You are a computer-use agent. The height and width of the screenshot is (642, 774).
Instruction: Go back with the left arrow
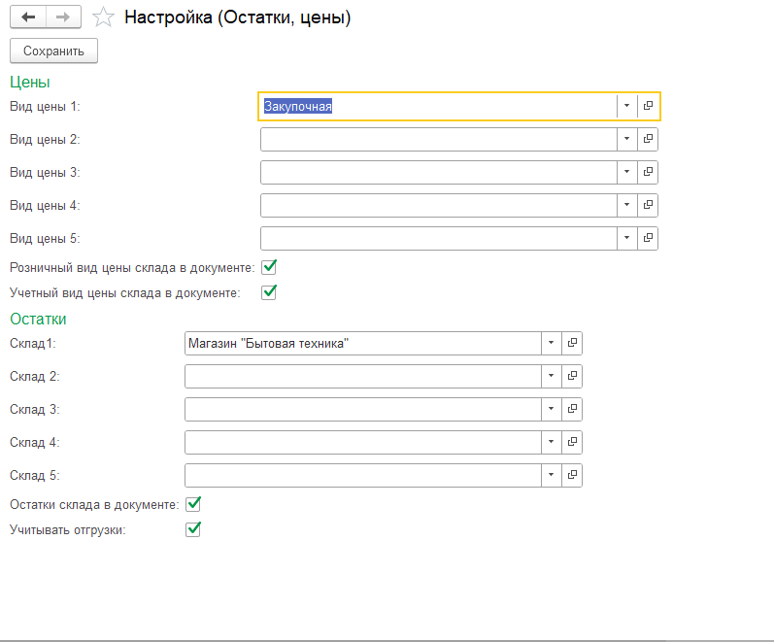(28, 17)
